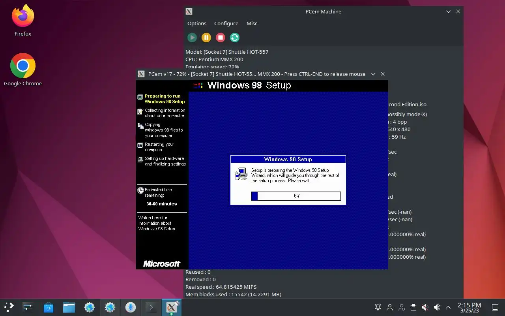
Task: Open the Dolphin file manager folder icon
Action: (69, 307)
